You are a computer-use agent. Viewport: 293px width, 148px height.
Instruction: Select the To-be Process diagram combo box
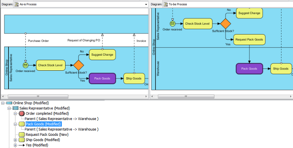pyautogui.click(x=228, y=4)
